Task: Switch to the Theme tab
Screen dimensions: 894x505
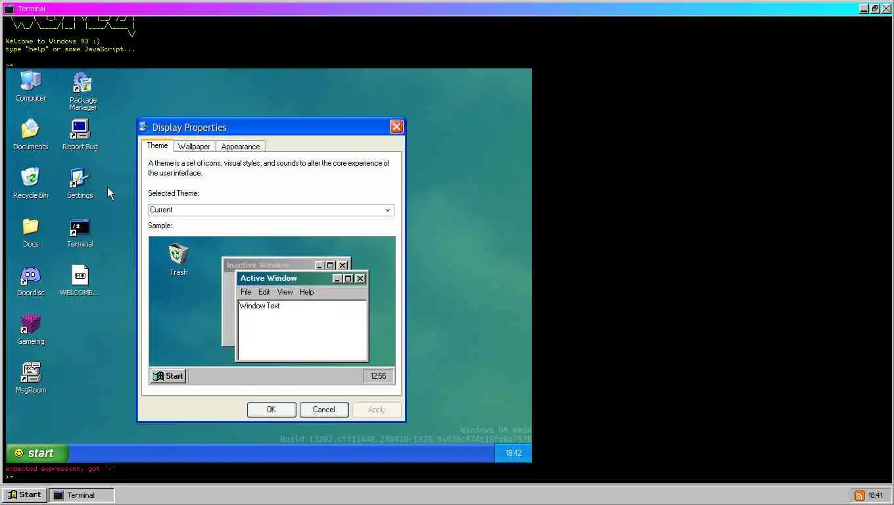Action: [x=157, y=146]
